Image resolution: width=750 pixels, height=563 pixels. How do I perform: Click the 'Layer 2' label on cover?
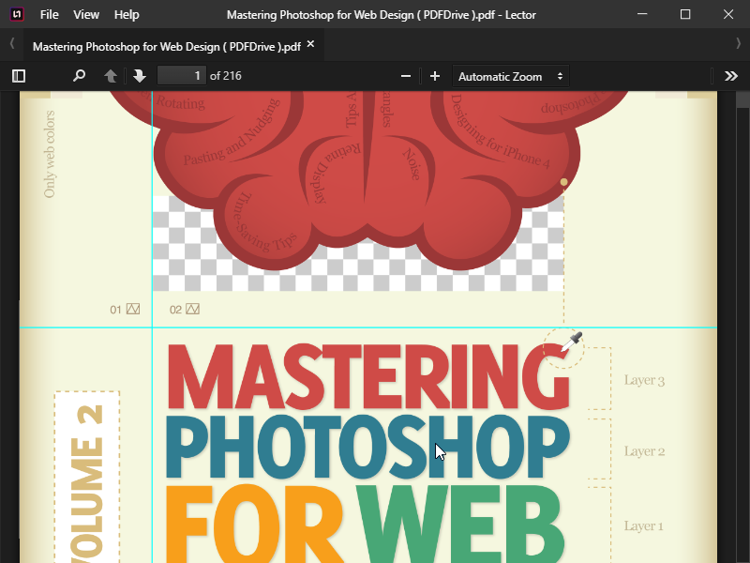point(644,451)
